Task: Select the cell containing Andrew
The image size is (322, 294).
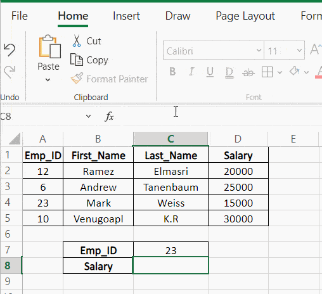Action: coord(98,187)
